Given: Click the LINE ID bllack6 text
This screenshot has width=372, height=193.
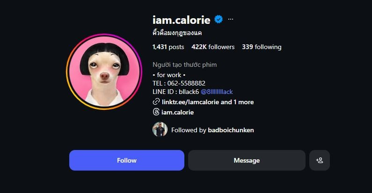Looking at the screenshot, I should tap(176, 92).
